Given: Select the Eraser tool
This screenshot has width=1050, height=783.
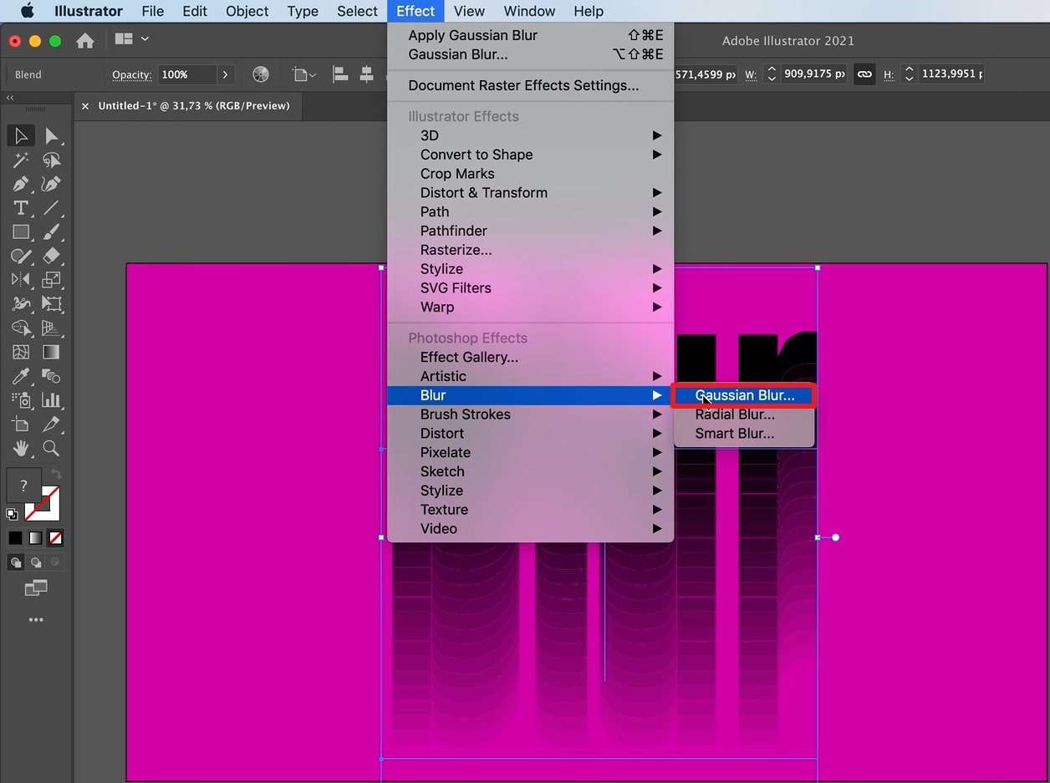Looking at the screenshot, I should [51, 256].
